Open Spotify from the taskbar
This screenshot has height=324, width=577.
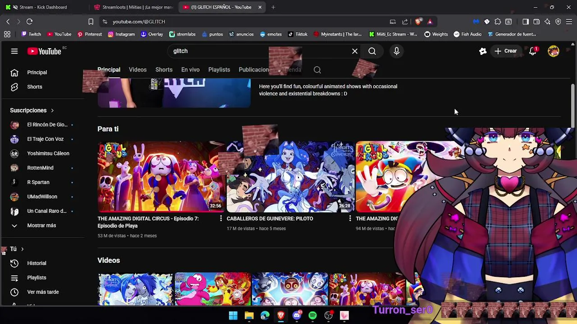[312, 315]
